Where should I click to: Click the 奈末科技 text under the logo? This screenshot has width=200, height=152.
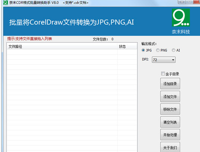(181, 32)
